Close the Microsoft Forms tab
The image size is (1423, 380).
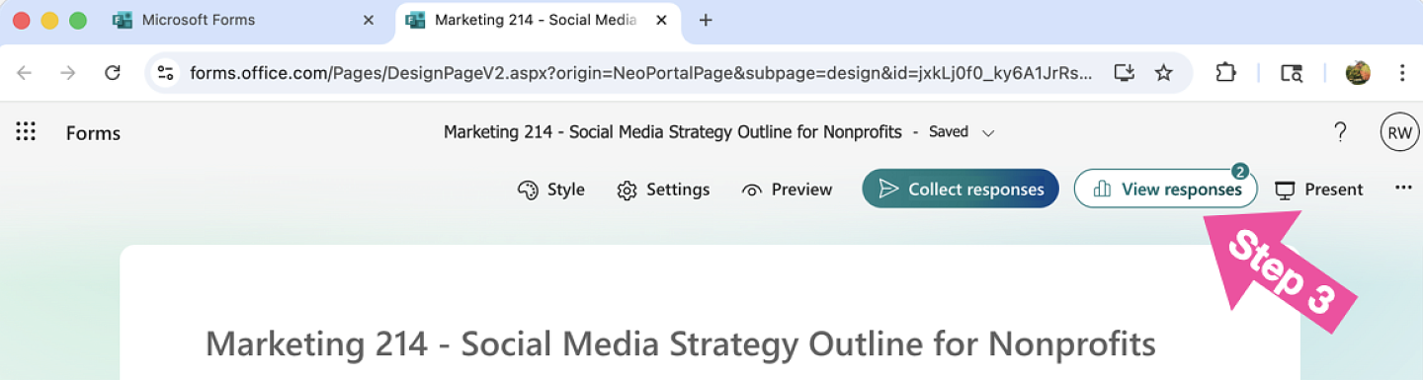point(369,20)
